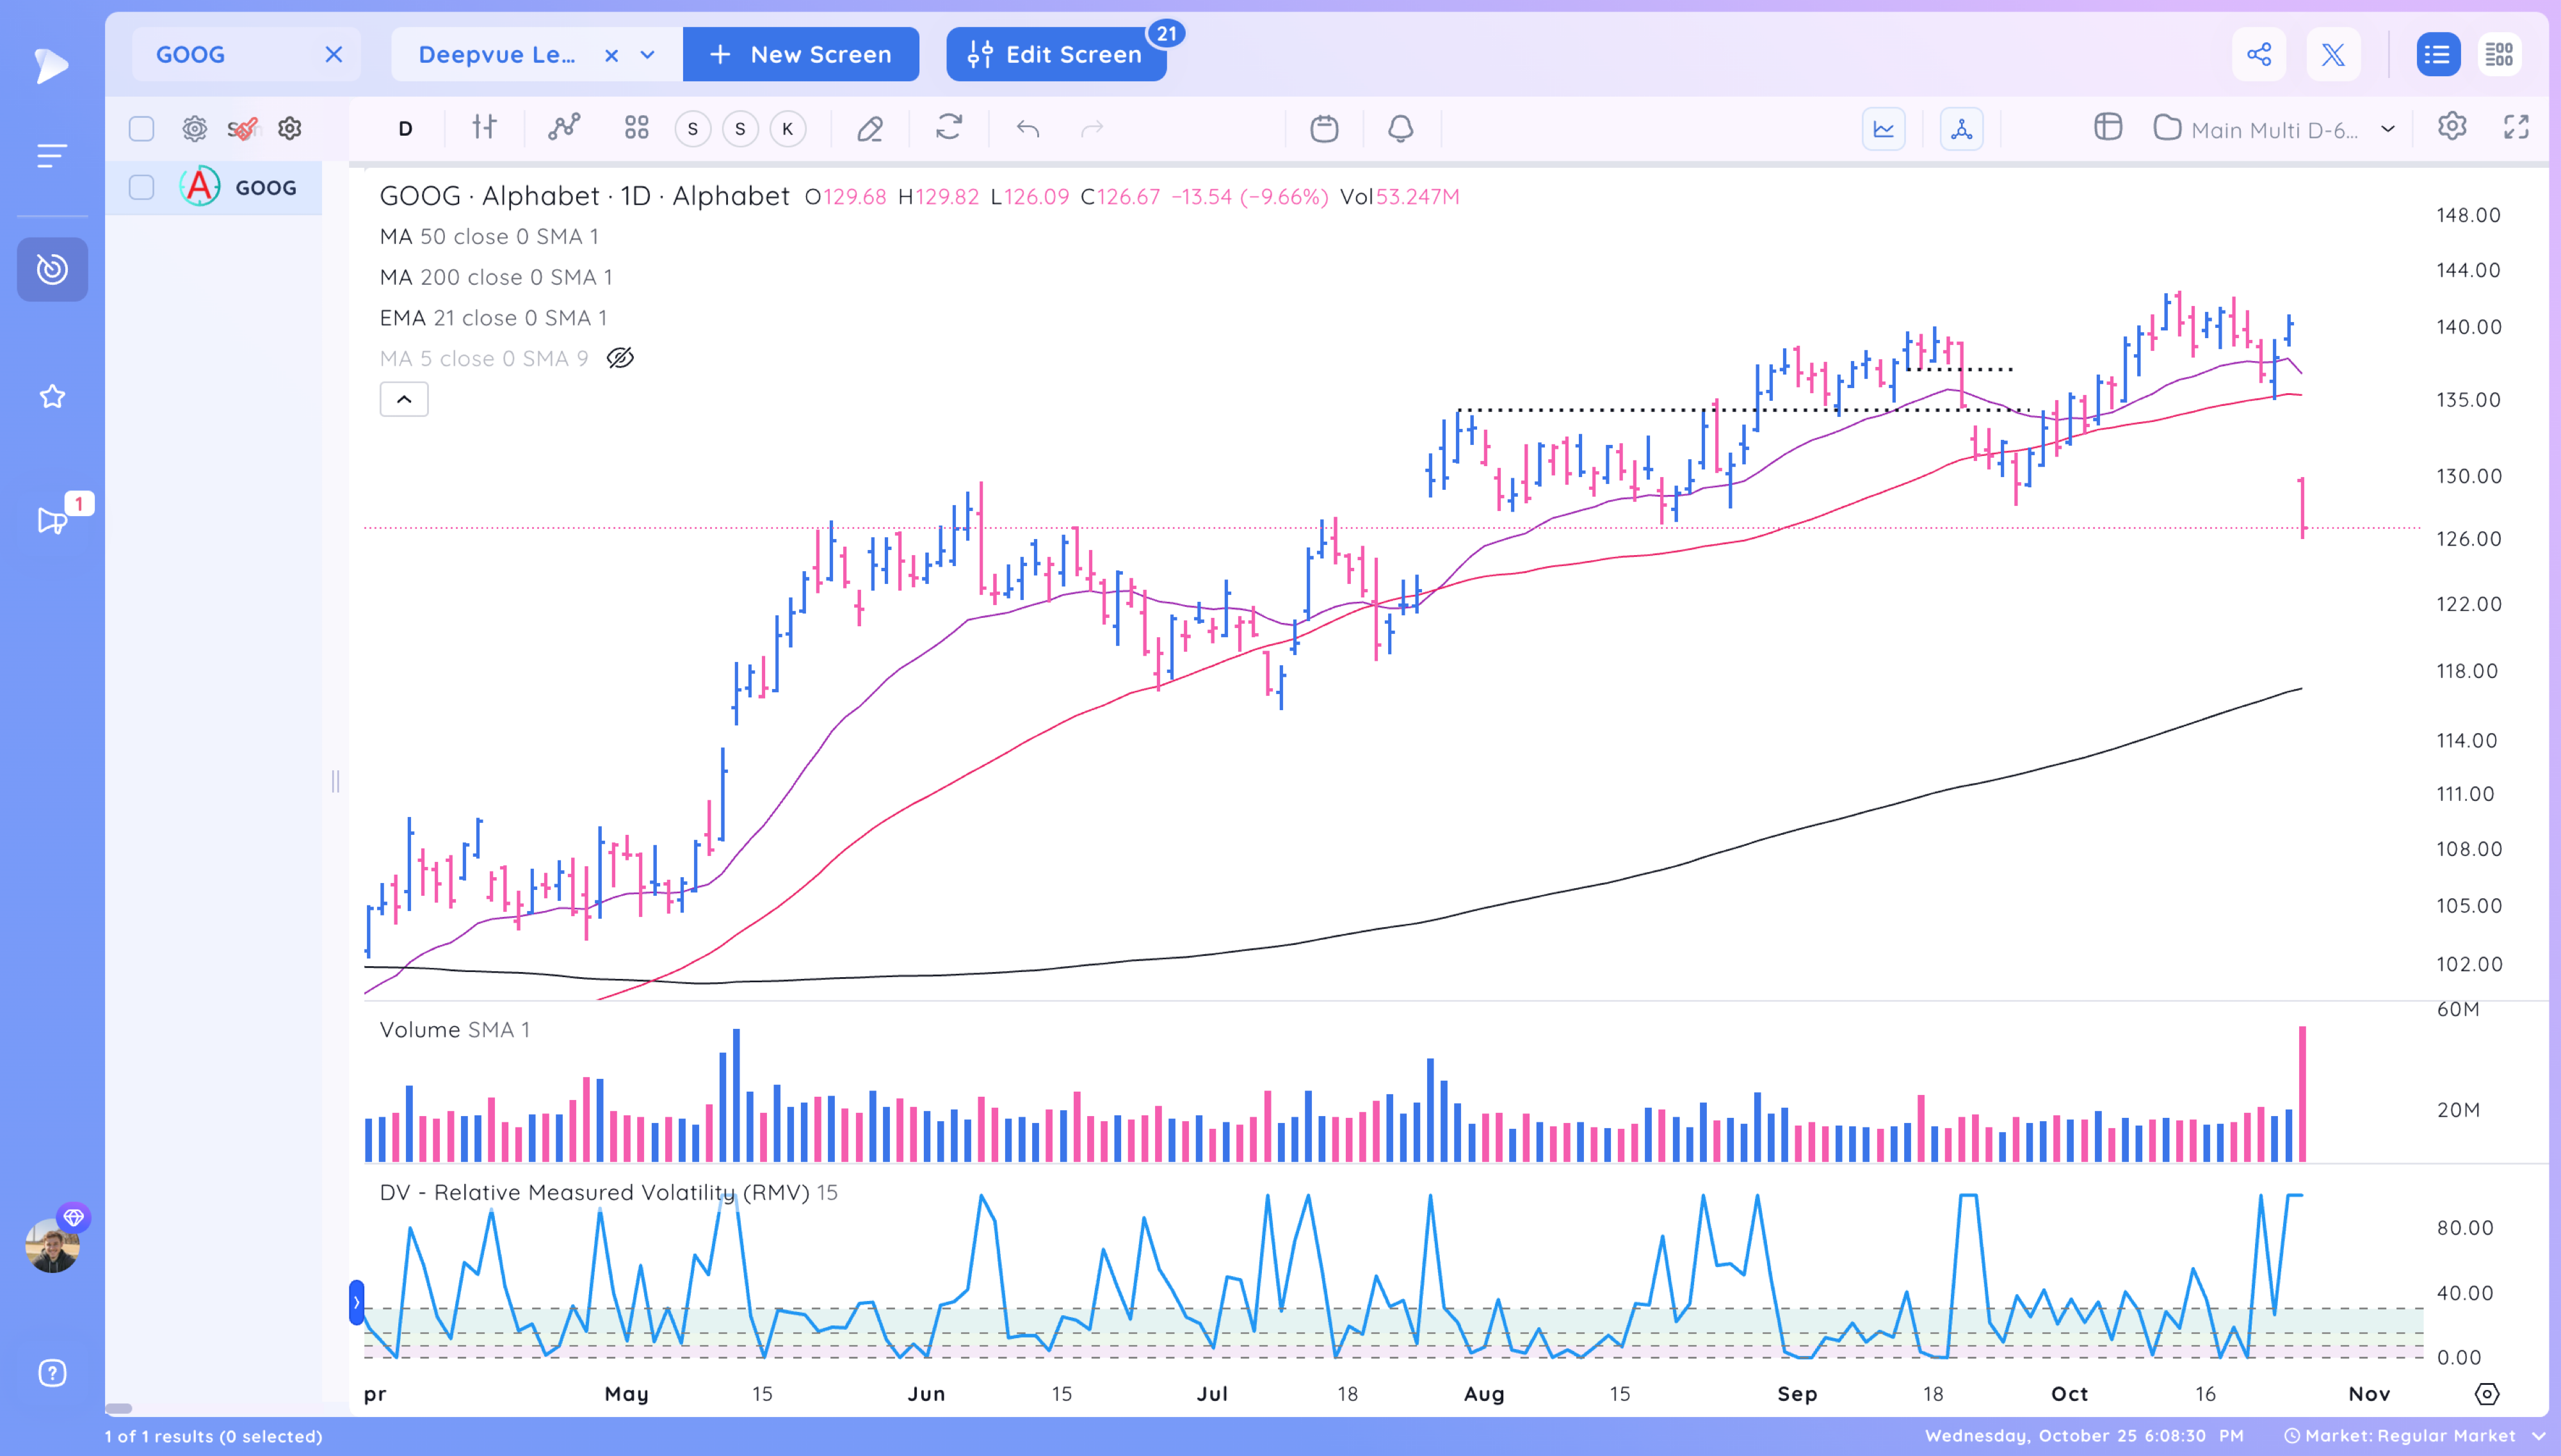Click the horizontal scrollbar under the watchlist
Screen dimensions: 2561x1456
[x=118, y=1408]
